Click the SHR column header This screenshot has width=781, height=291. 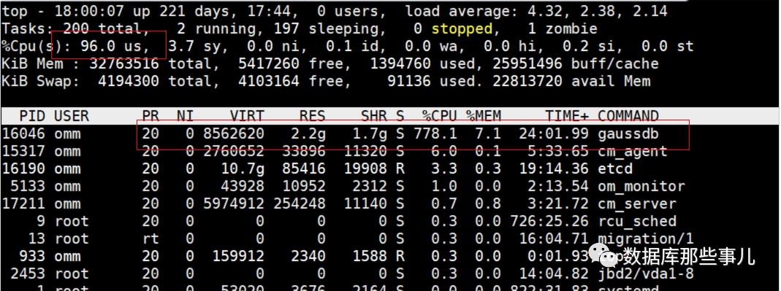373,117
